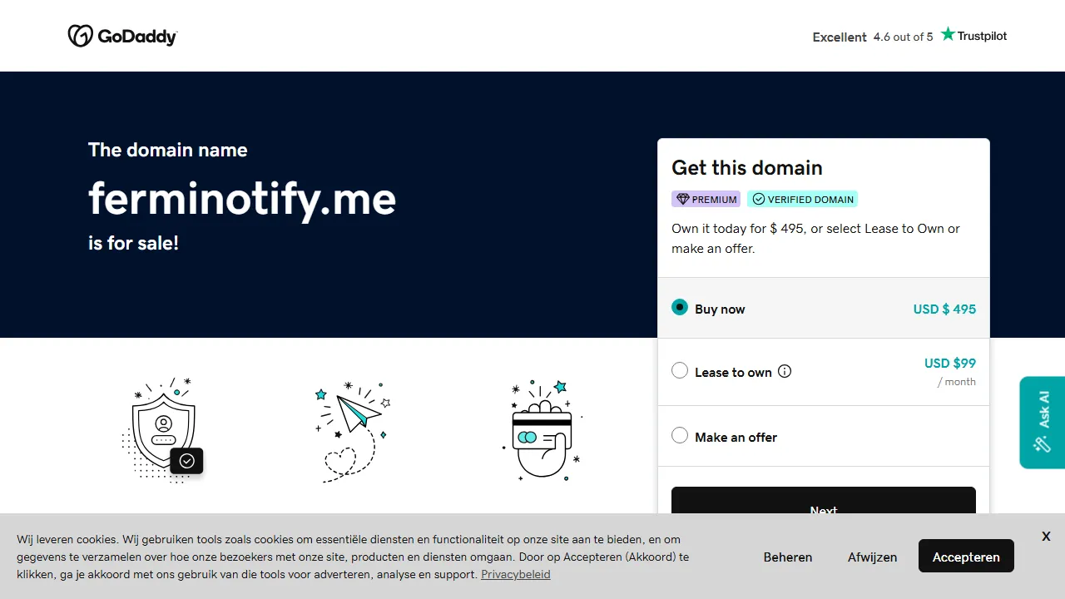Select the Lease to own option
This screenshot has width=1065, height=599.
(680, 369)
